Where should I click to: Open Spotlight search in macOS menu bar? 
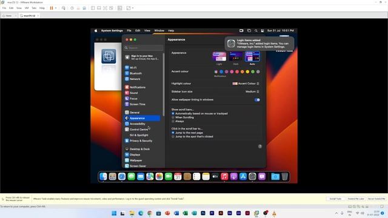pos(256,31)
